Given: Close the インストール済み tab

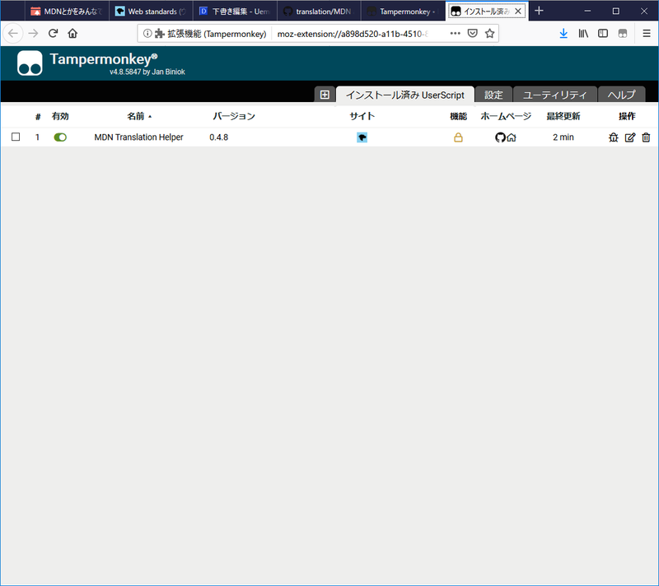Looking at the screenshot, I should (518, 12).
